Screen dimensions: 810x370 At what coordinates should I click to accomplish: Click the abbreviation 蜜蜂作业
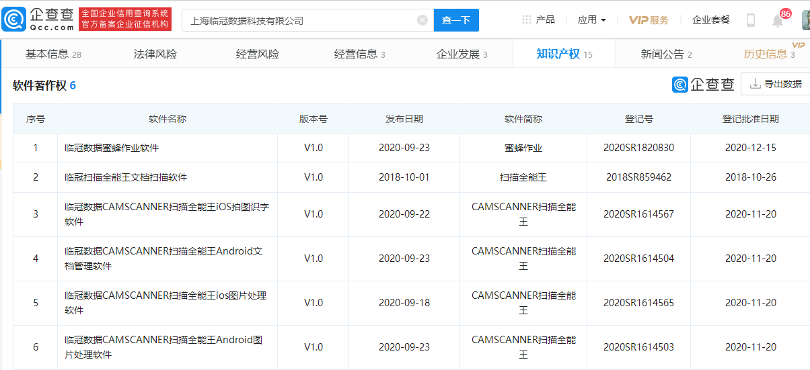(x=523, y=148)
